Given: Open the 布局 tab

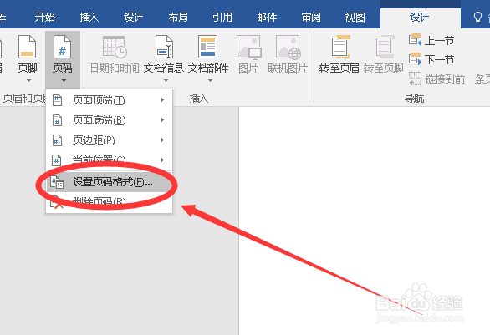Looking at the screenshot, I should (178, 18).
